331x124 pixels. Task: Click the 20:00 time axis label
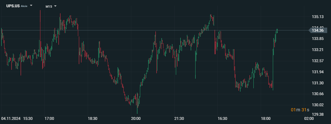point(136,119)
